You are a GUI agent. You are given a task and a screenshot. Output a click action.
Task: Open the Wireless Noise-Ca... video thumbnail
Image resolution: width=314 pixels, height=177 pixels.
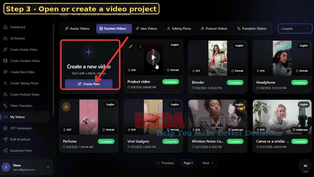pyautogui.click(x=218, y=117)
